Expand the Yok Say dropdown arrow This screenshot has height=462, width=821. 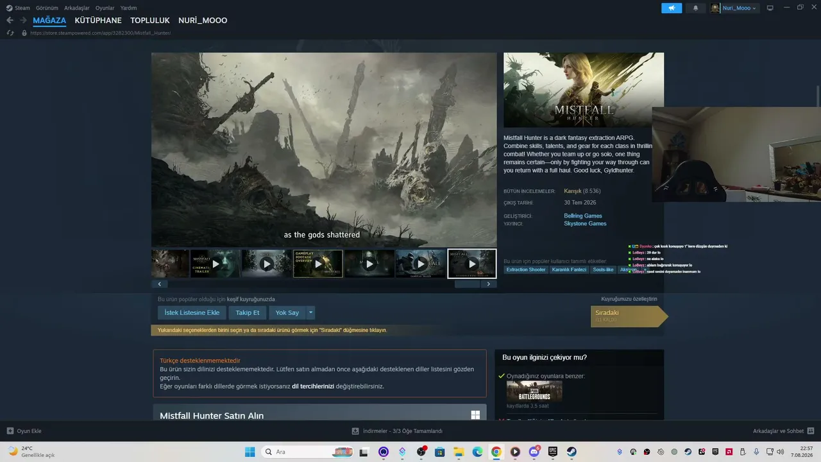click(311, 312)
